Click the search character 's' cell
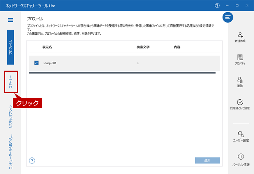The width and height of the screenshot is (254, 174). coord(138,63)
